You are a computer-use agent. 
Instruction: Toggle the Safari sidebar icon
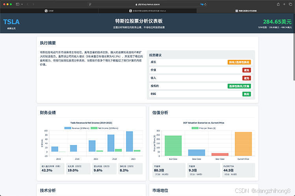pyautogui.click(x=17, y=4)
